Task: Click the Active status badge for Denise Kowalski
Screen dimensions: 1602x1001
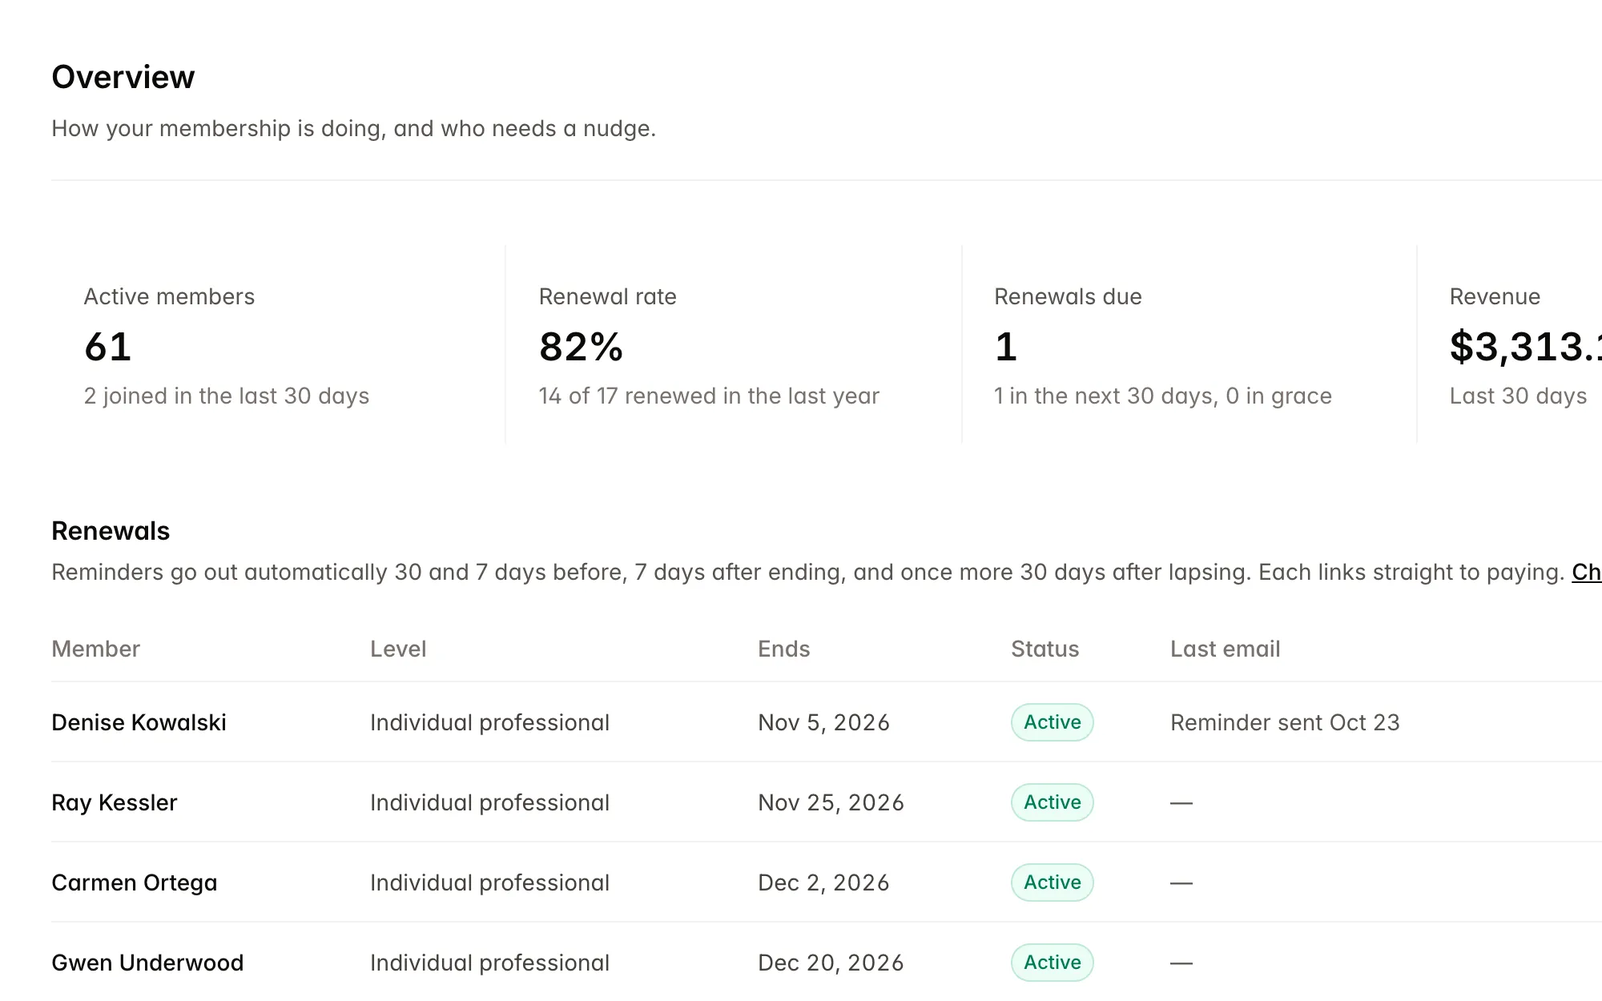Action: click(1052, 722)
